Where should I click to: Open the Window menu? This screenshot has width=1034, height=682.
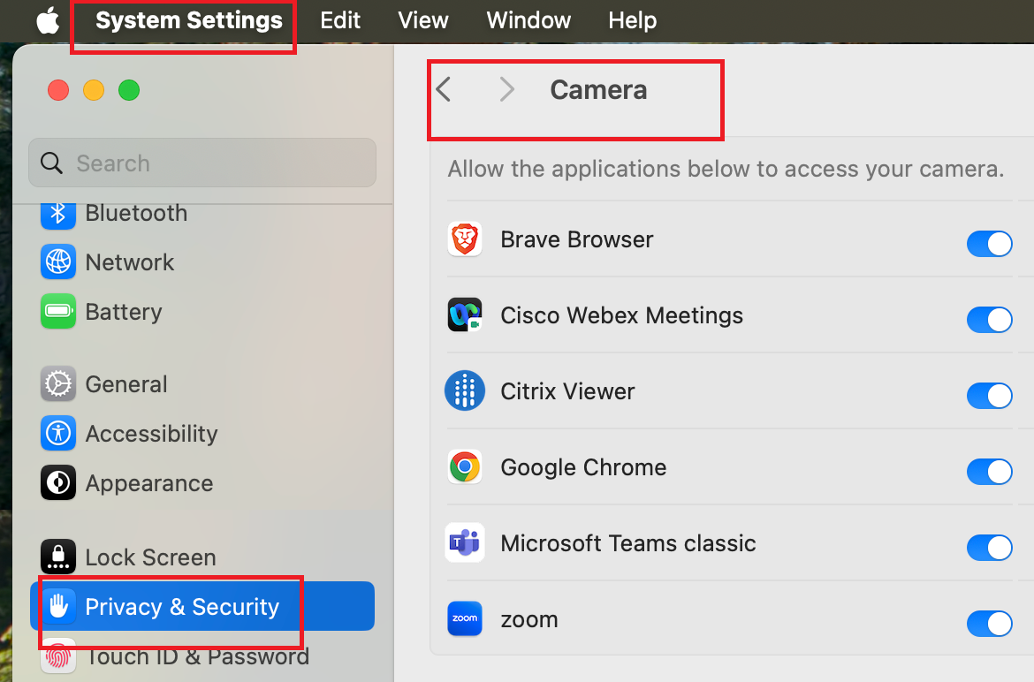tap(528, 20)
